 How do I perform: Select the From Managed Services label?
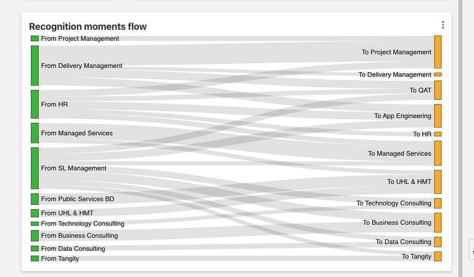pyautogui.click(x=77, y=133)
